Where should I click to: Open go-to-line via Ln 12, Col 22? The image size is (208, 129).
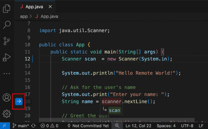pos(138,126)
